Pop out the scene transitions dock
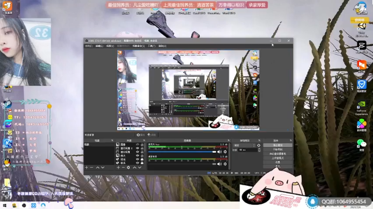This screenshot has width=373, height=209. point(259,140)
